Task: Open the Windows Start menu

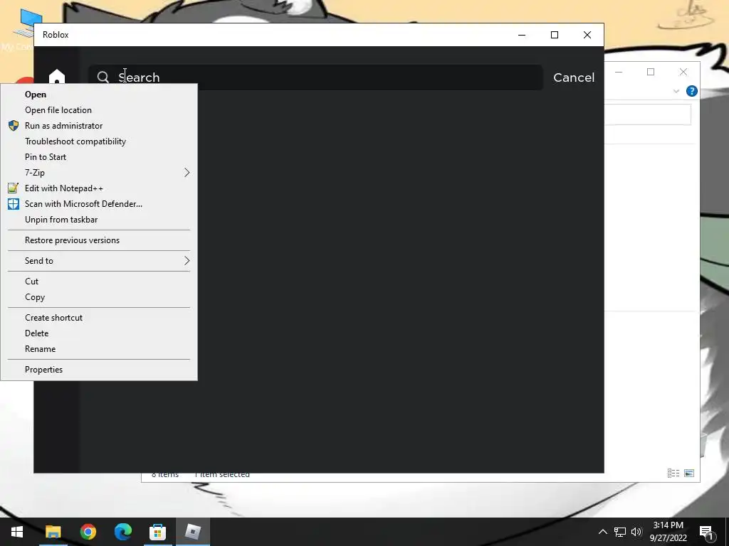Action: (17, 532)
